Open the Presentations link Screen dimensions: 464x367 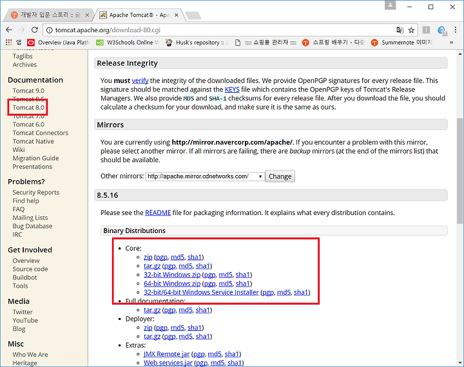[32, 167]
